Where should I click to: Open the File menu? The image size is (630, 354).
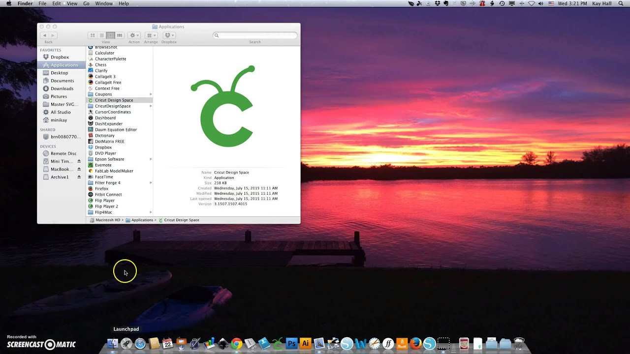pyautogui.click(x=42, y=3)
